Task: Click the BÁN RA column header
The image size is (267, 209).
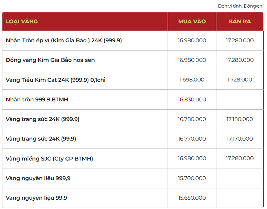Action: pyautogui.click(x=239, y=22)
